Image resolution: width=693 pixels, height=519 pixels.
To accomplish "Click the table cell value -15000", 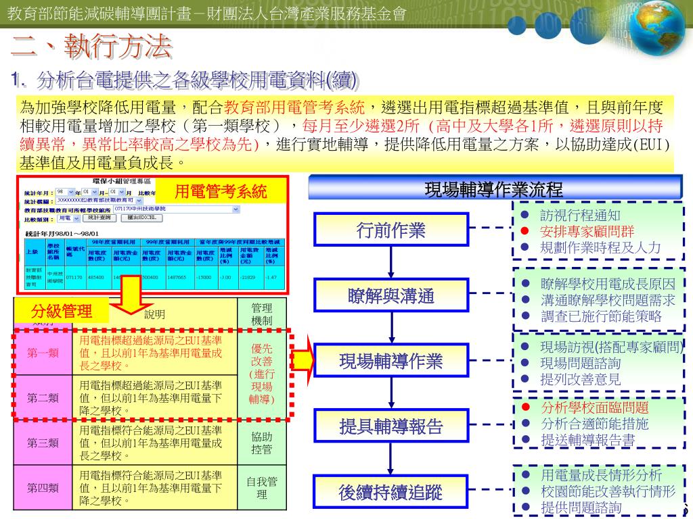I will [x=204, y=277].
